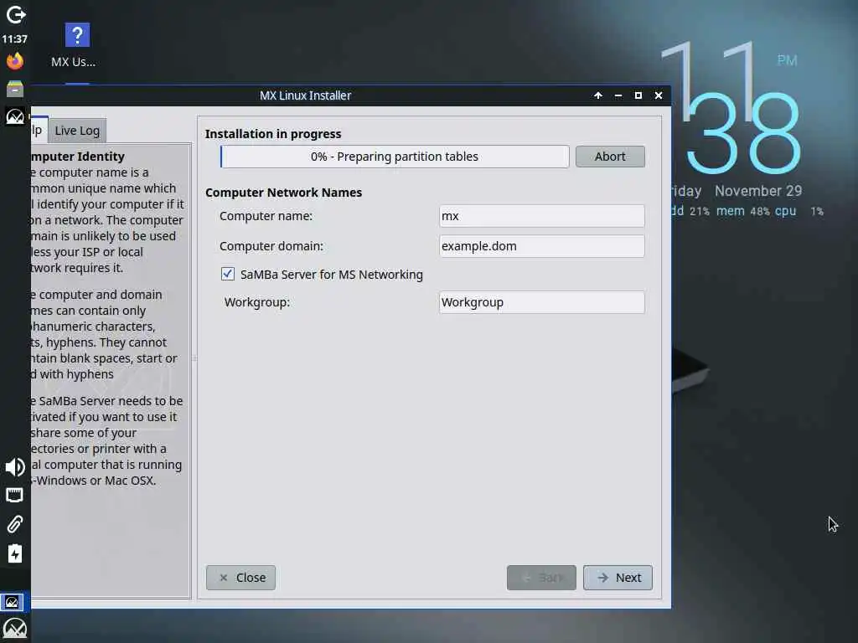Image resolution: width=858 pixels, height=643 pixels.
Task: Click the 'Computer Identity' help heading
Action: [x=78, y=157]
